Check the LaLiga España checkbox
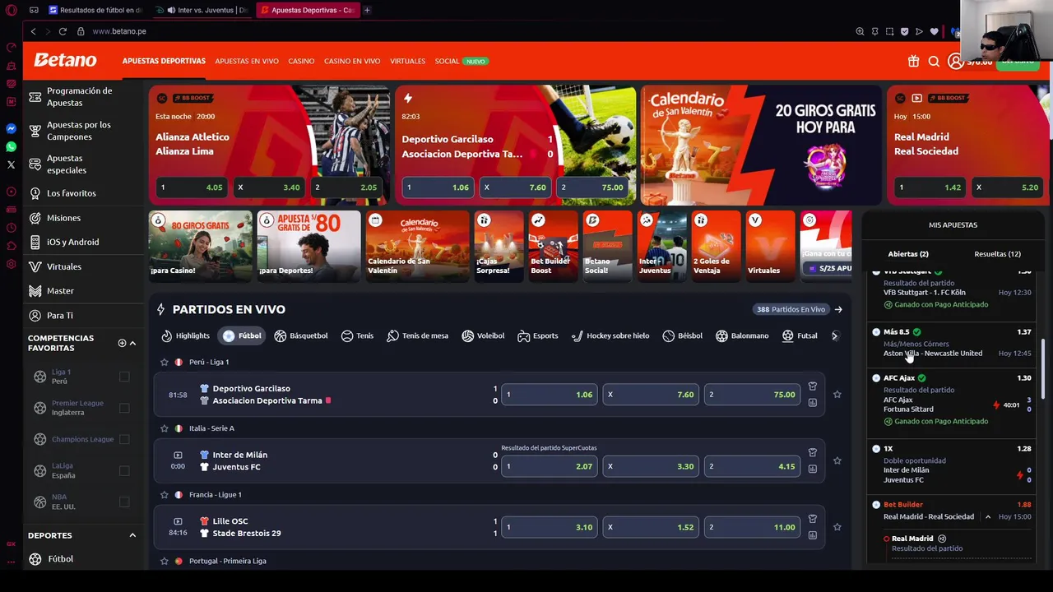 click(124, 470)
